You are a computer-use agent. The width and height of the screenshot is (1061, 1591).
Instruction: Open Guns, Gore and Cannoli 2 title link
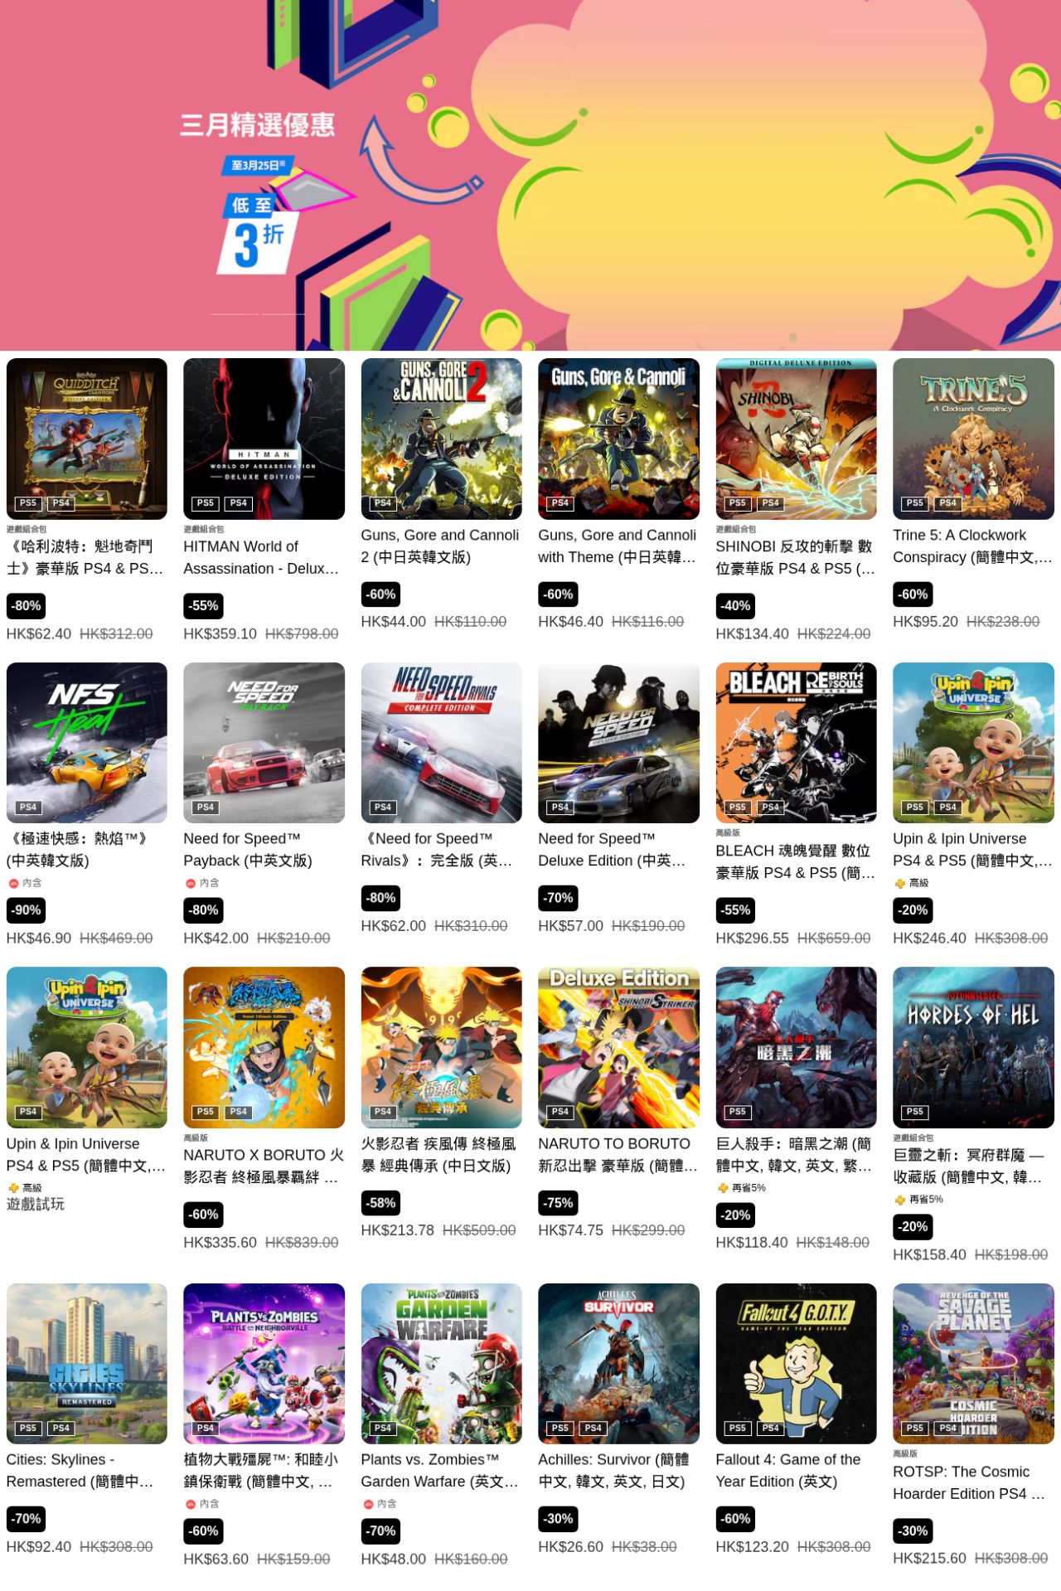click(x=440, y=546)
